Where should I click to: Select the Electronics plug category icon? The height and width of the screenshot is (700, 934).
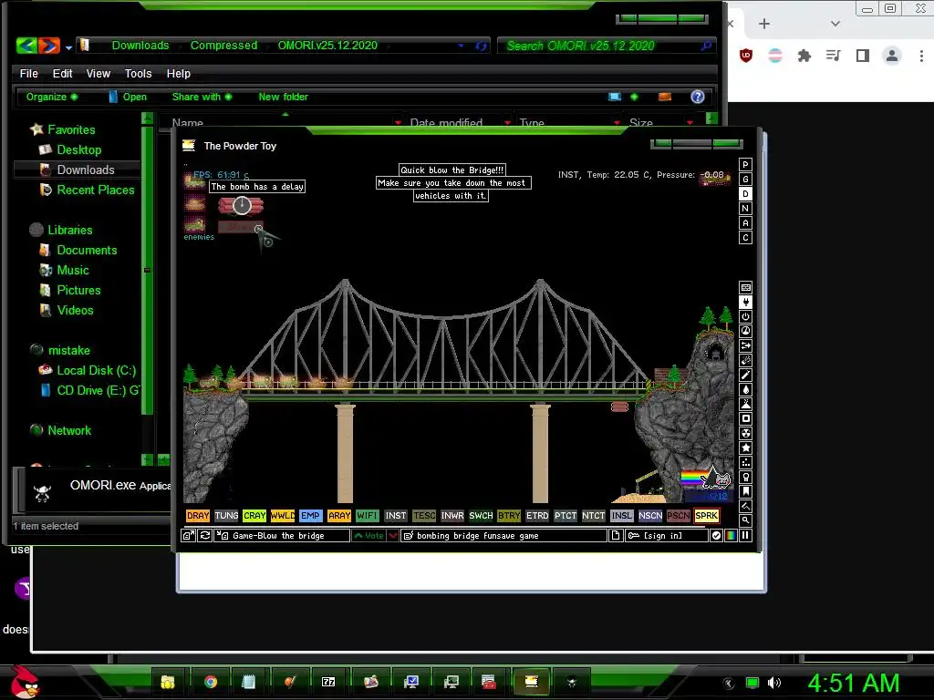pyautogui.click(x=745, y=302)
